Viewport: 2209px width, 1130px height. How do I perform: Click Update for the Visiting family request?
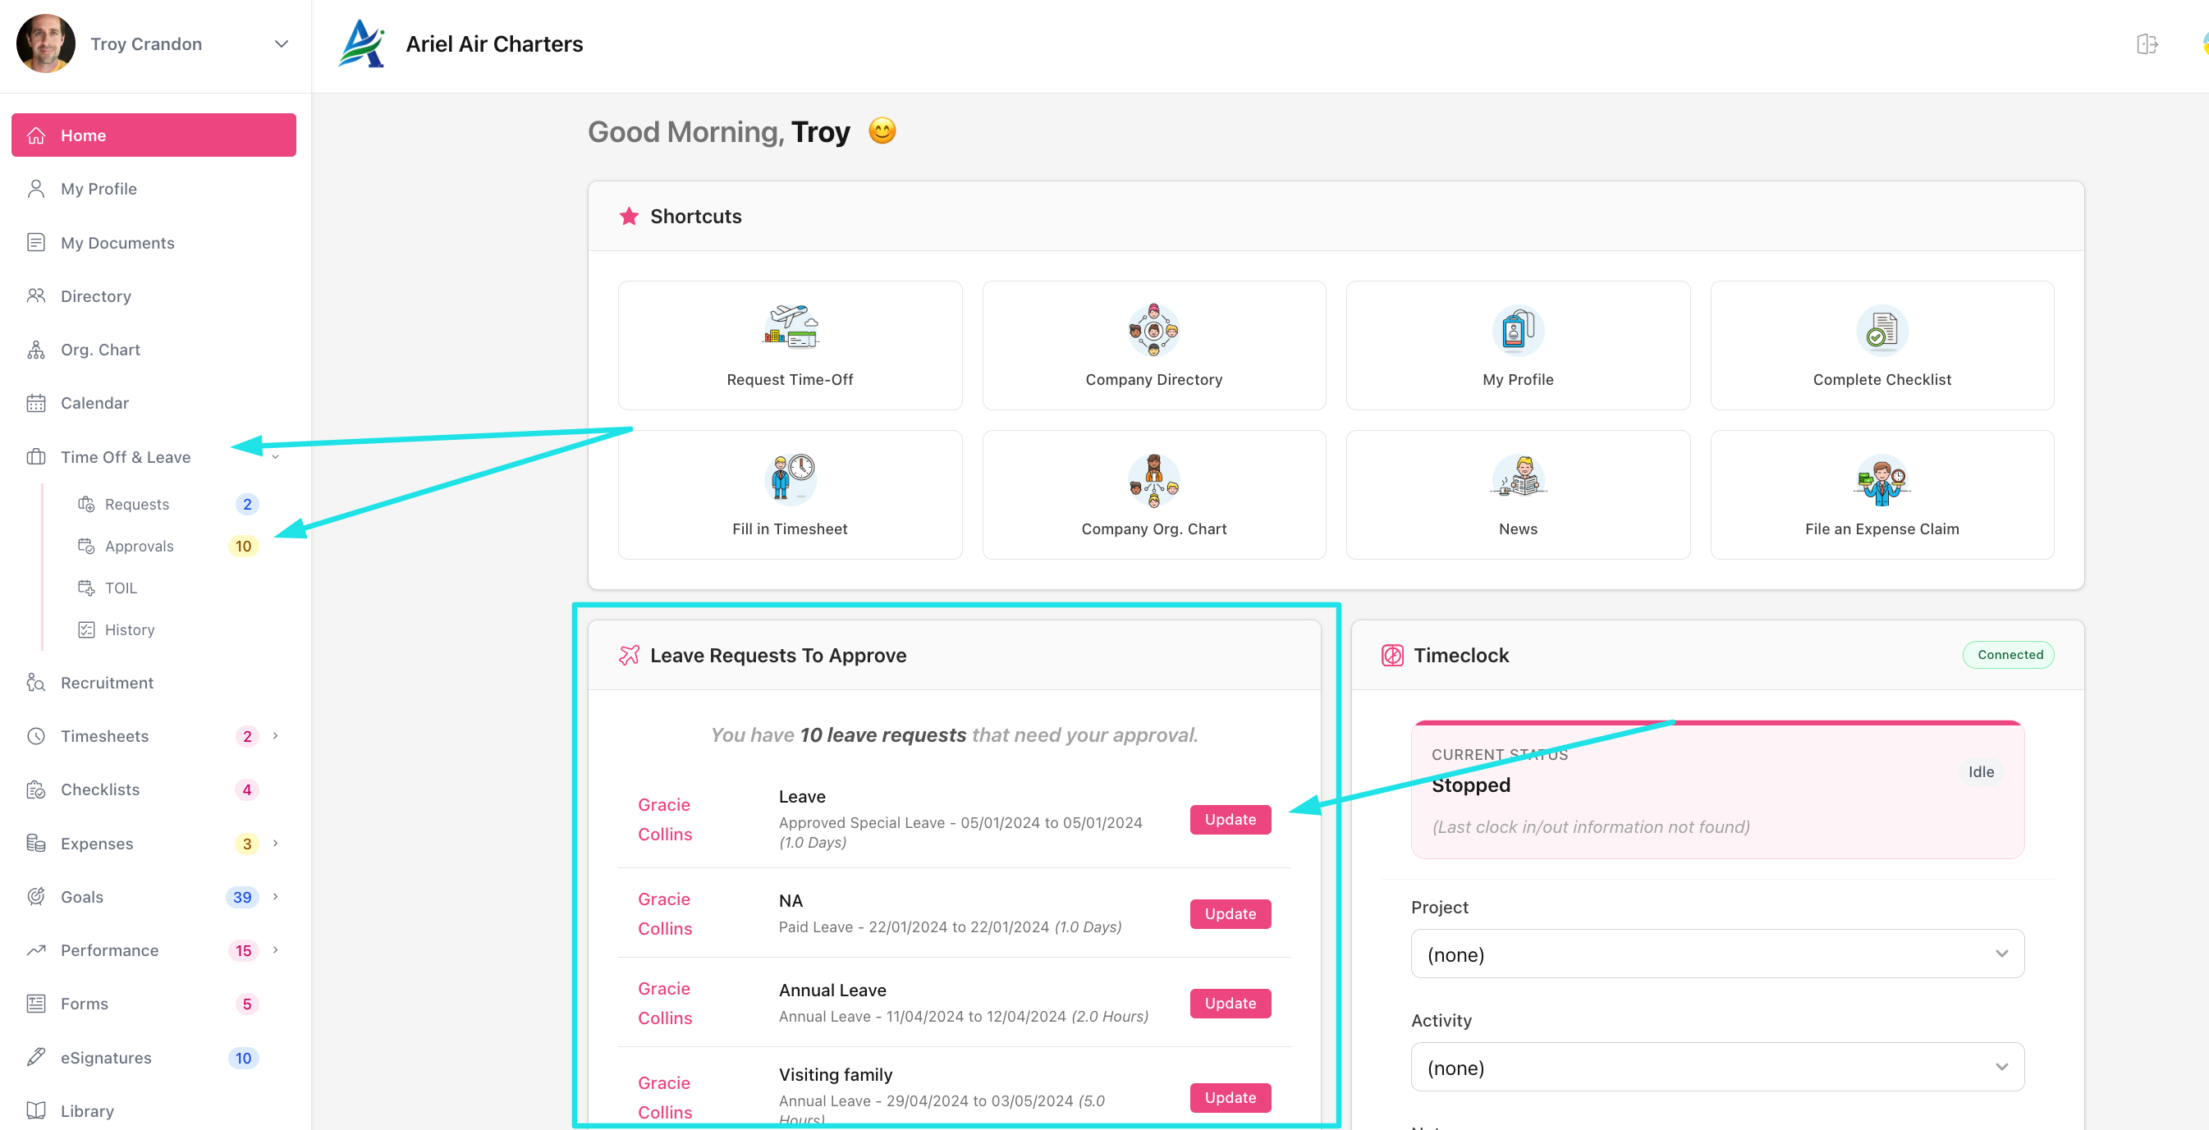click(1230, 1097)
